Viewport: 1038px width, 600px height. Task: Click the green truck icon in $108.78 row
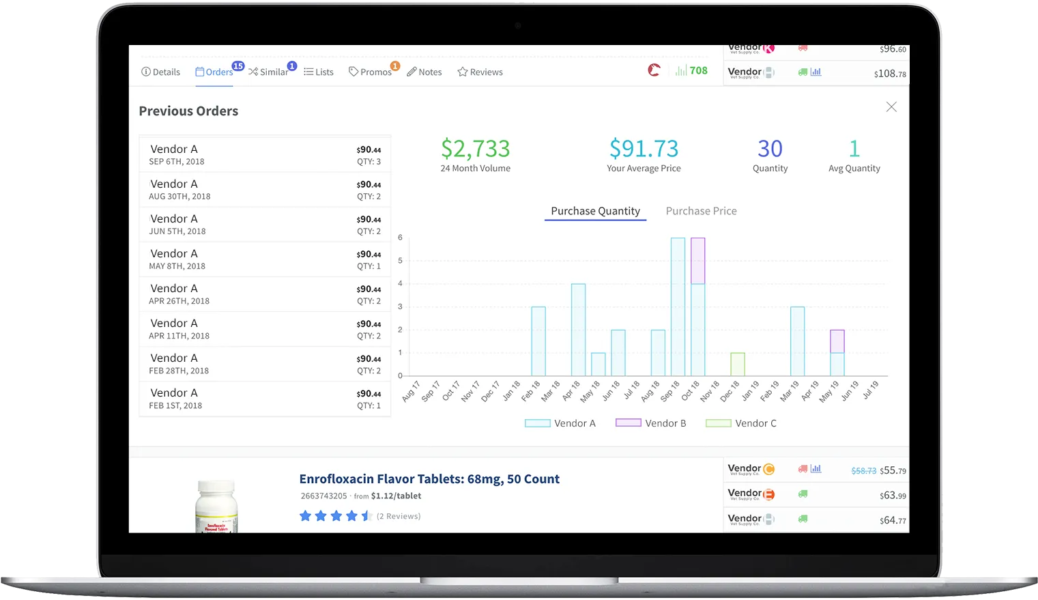click(x=803, y=72)
